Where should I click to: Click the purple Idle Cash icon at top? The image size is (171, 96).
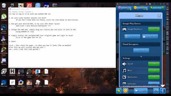[x=119, y=8]
